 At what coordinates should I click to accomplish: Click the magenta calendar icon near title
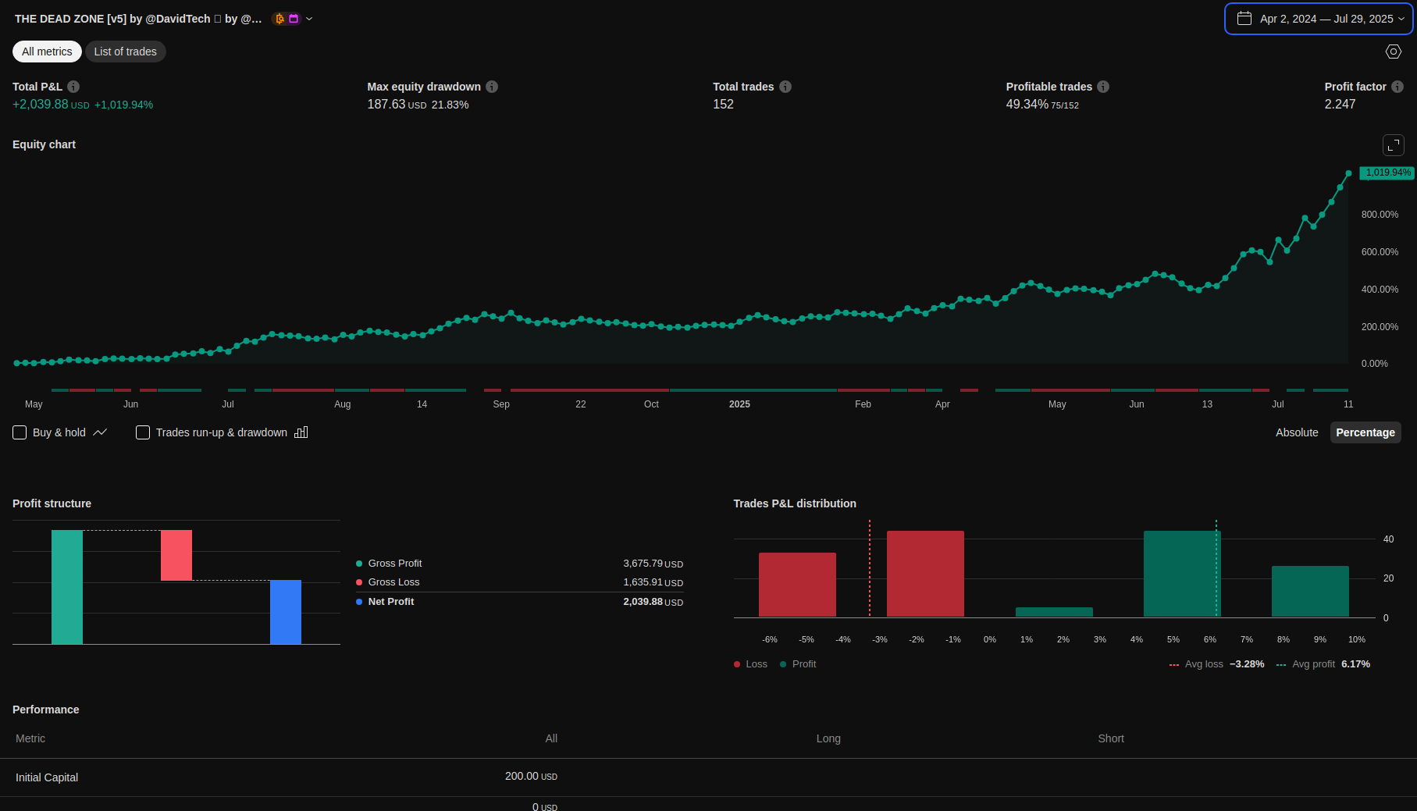pyautogui.click(x=294, y=19)
